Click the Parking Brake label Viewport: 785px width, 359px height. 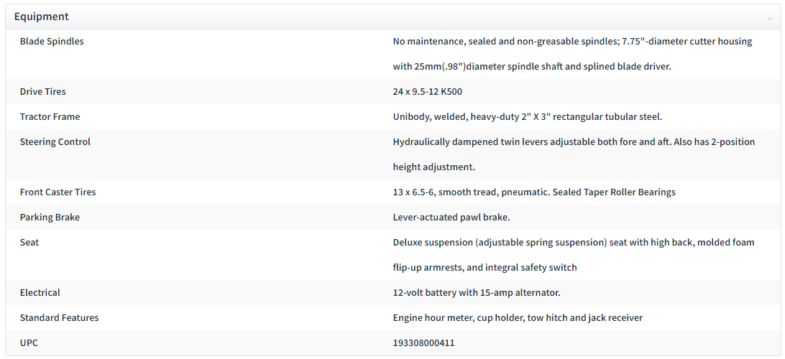[x=50, y=218]
